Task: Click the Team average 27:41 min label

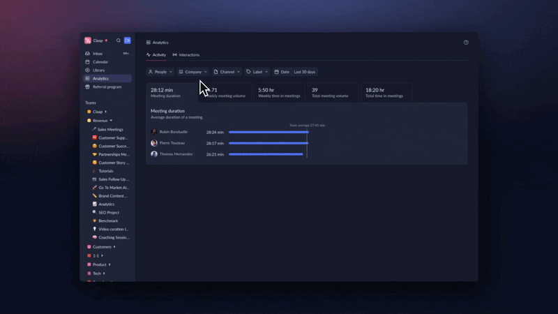Action: [307, 126]
